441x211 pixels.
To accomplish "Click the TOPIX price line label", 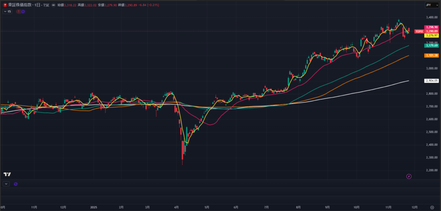I will (419, 31).
